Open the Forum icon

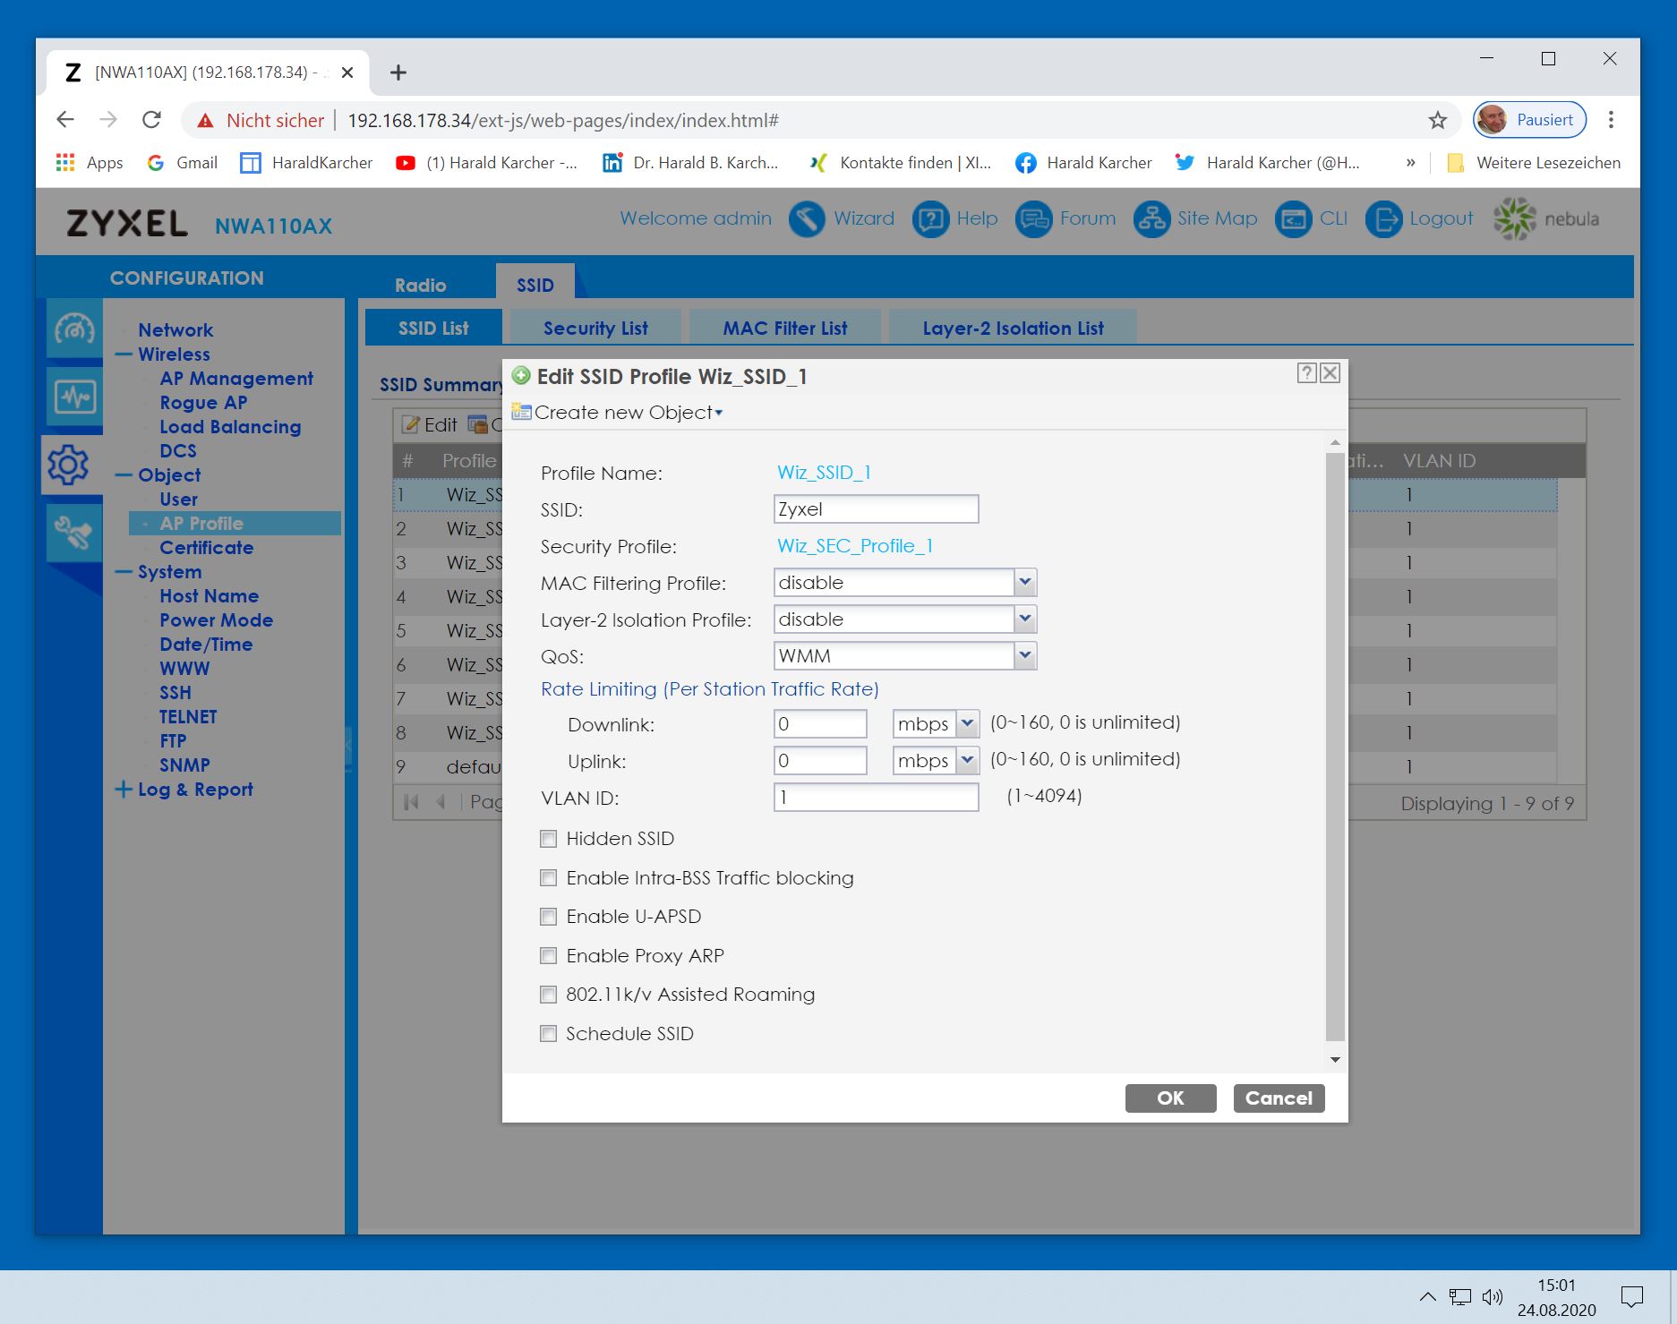(1033, 219)
